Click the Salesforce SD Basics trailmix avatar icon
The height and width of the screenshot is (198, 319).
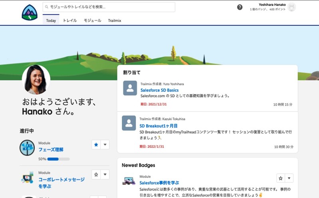pyautogui.click(x=130, y=88)
